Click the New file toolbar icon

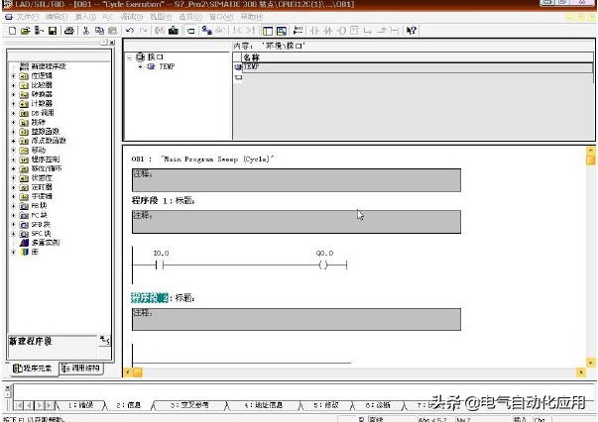tap(11, 31)
